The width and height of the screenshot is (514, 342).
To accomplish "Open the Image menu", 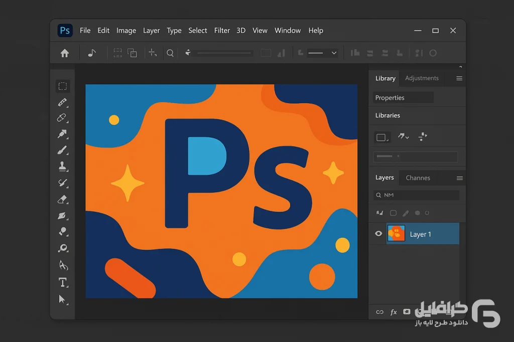I will tap(126, 31).
